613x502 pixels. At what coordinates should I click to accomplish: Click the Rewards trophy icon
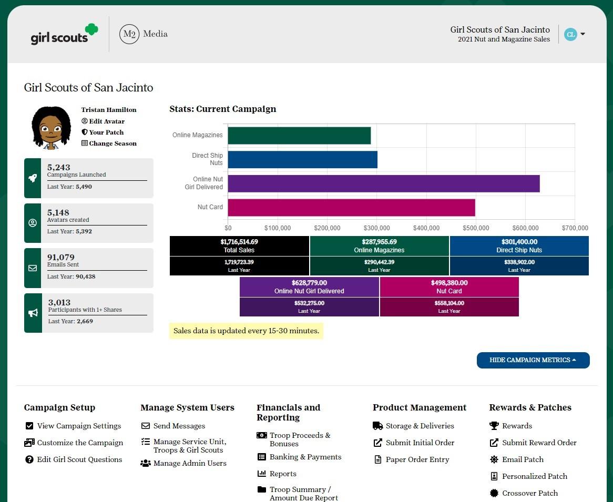click(494, 426)
